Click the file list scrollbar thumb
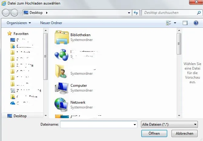This screenshot has height=141, width=203. click(179, 44)
